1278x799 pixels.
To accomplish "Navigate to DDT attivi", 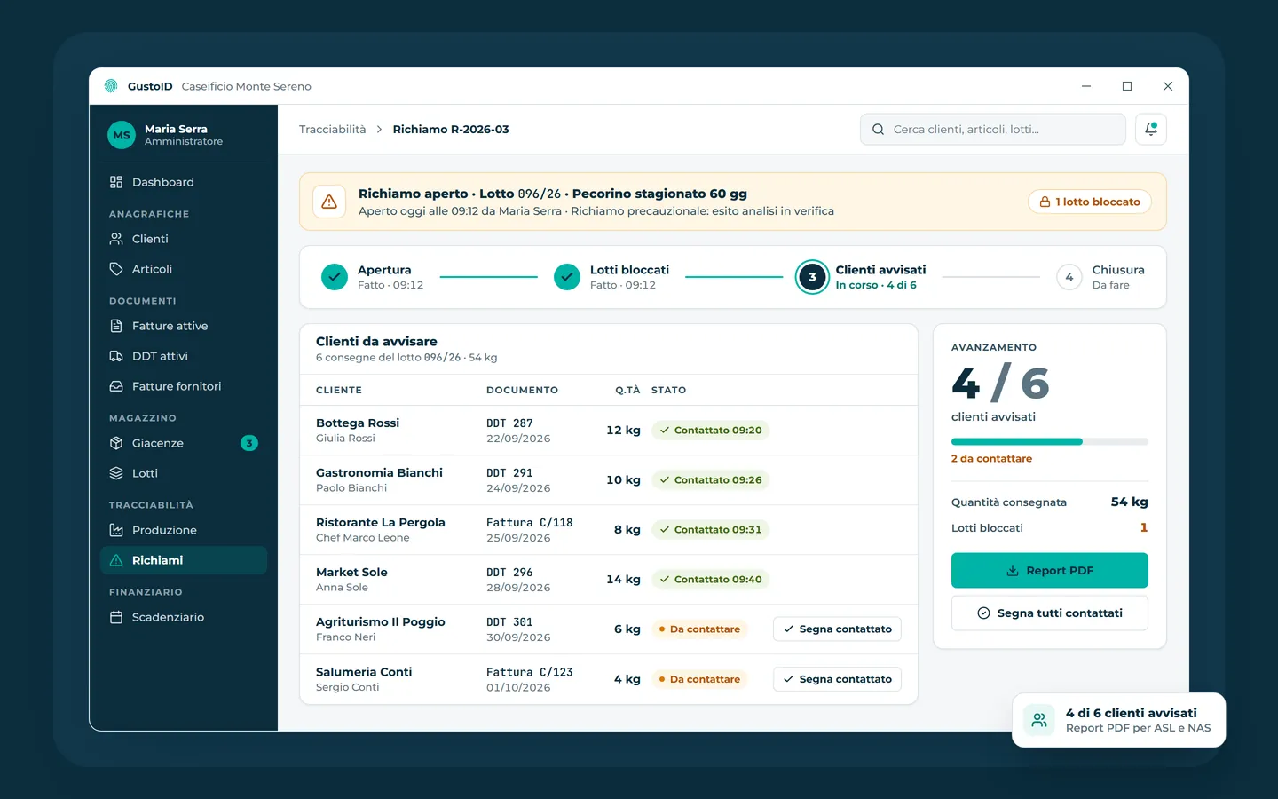I will pyautogui.click(x=184, y=356).
